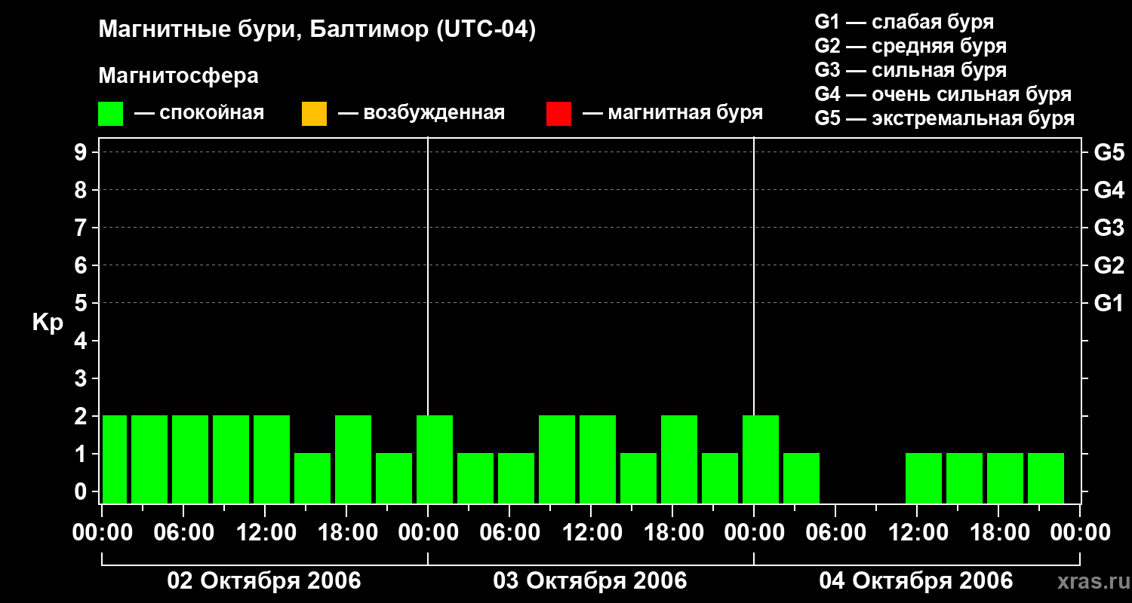Image resolution: width=1132 pixels, height=603 pixels.
Task: Click the Kp bar starting at 18:00 on 02 Октября
Action: pyautogui.click(x=353, y=459)
